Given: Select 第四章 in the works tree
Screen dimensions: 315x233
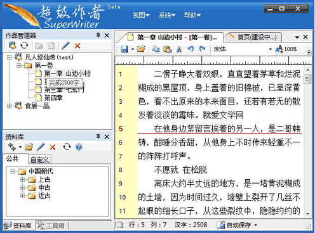Looking at the screenshot, I should pos(53,98).
